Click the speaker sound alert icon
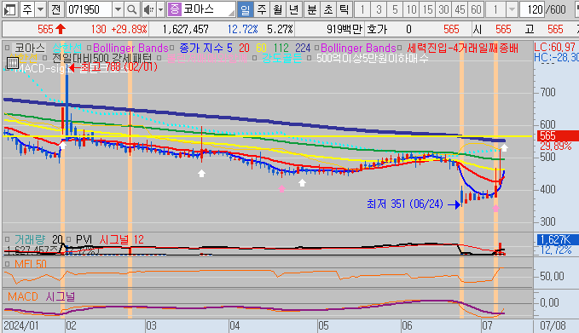The width and height of the screenshot is (579, 333). tap(149, 9)
